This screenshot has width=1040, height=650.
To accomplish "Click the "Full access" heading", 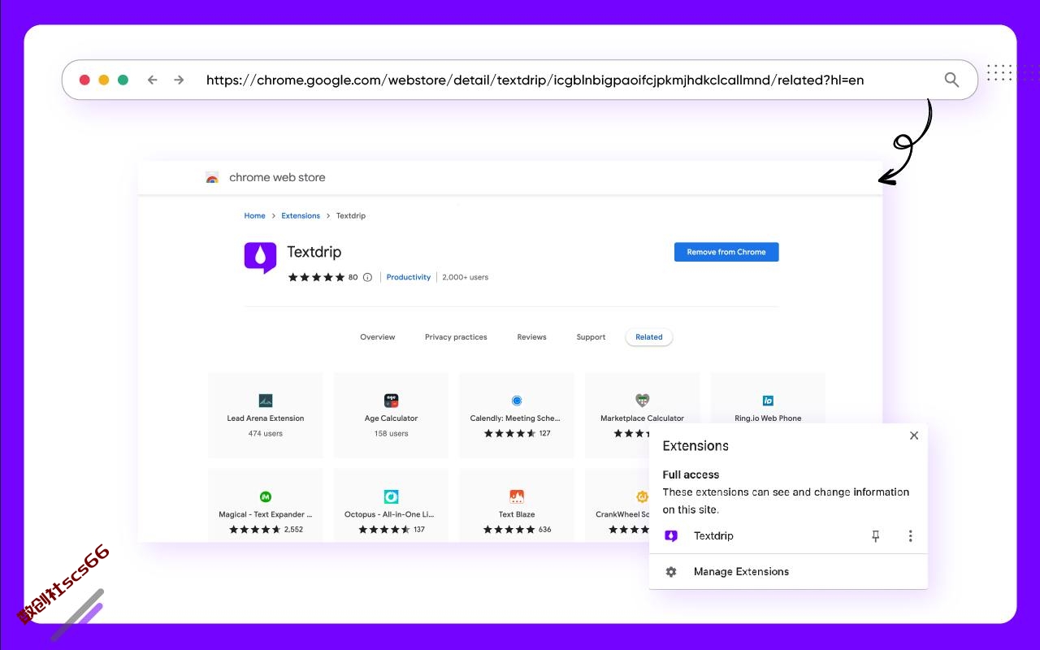I will 691,474.
